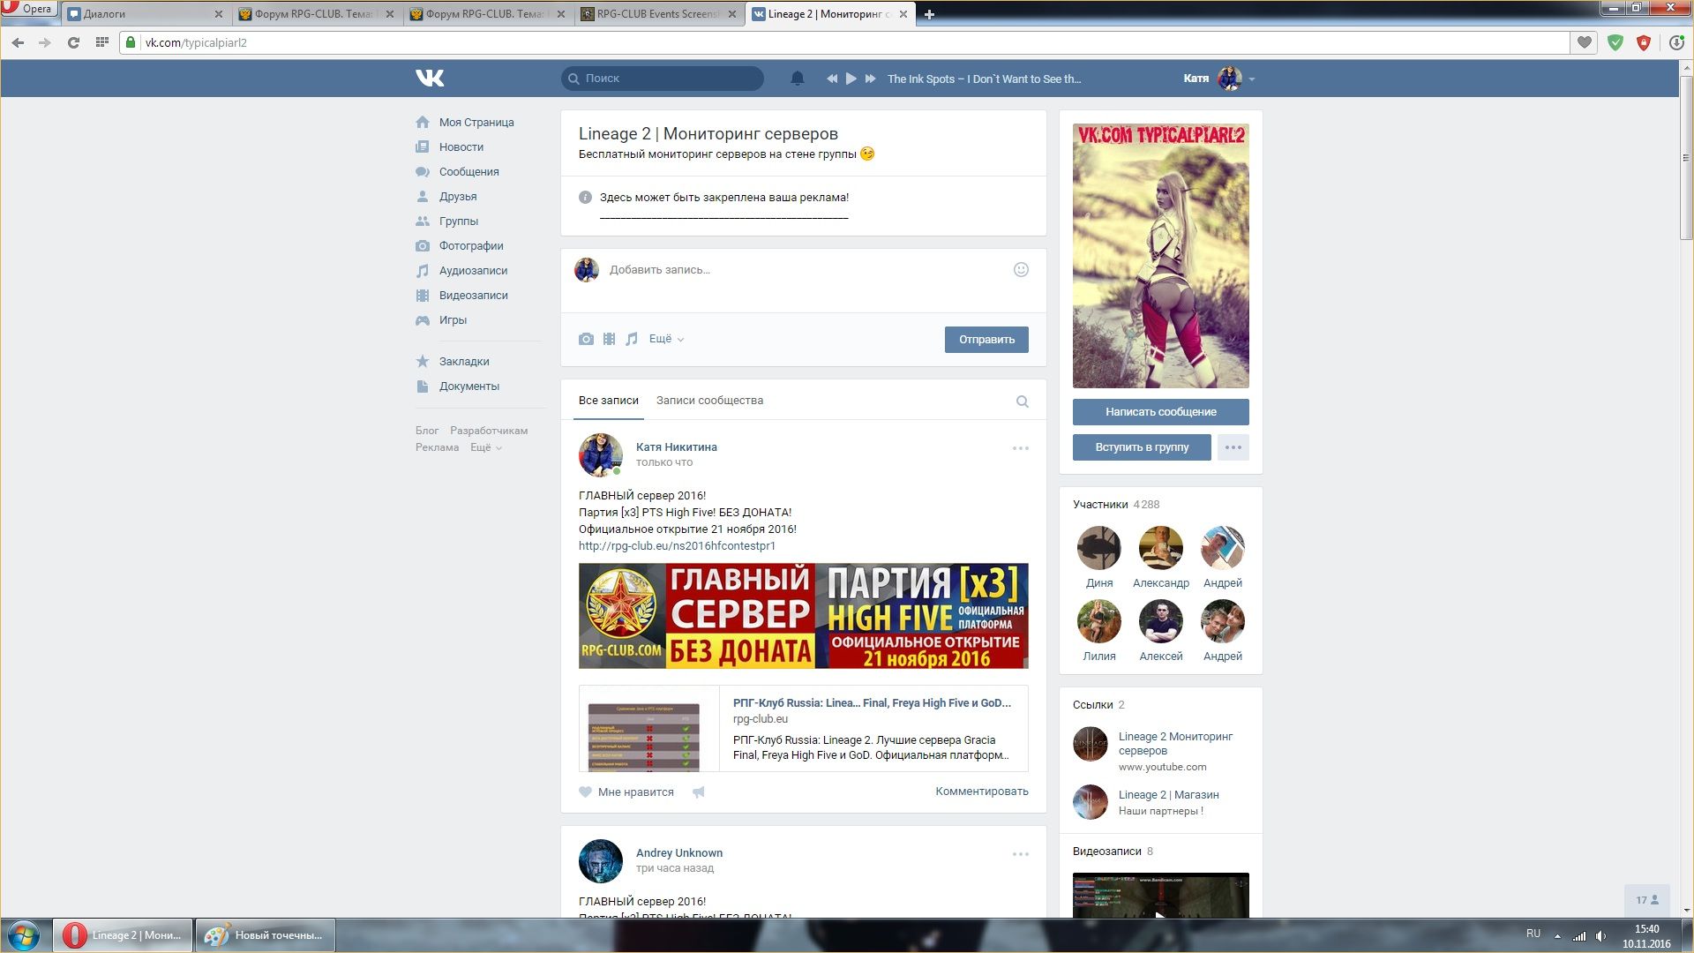Click the Закладки star icon
The height and width of the screenshot is (953, 1694).
coord(423,362)
